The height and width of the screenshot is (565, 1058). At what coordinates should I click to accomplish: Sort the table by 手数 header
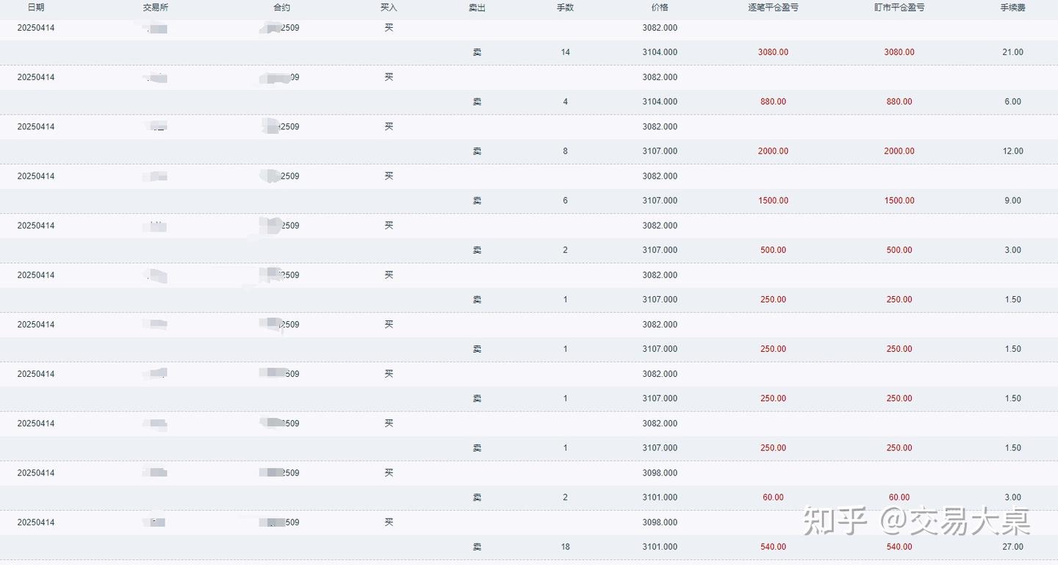(x=565, y=7)
